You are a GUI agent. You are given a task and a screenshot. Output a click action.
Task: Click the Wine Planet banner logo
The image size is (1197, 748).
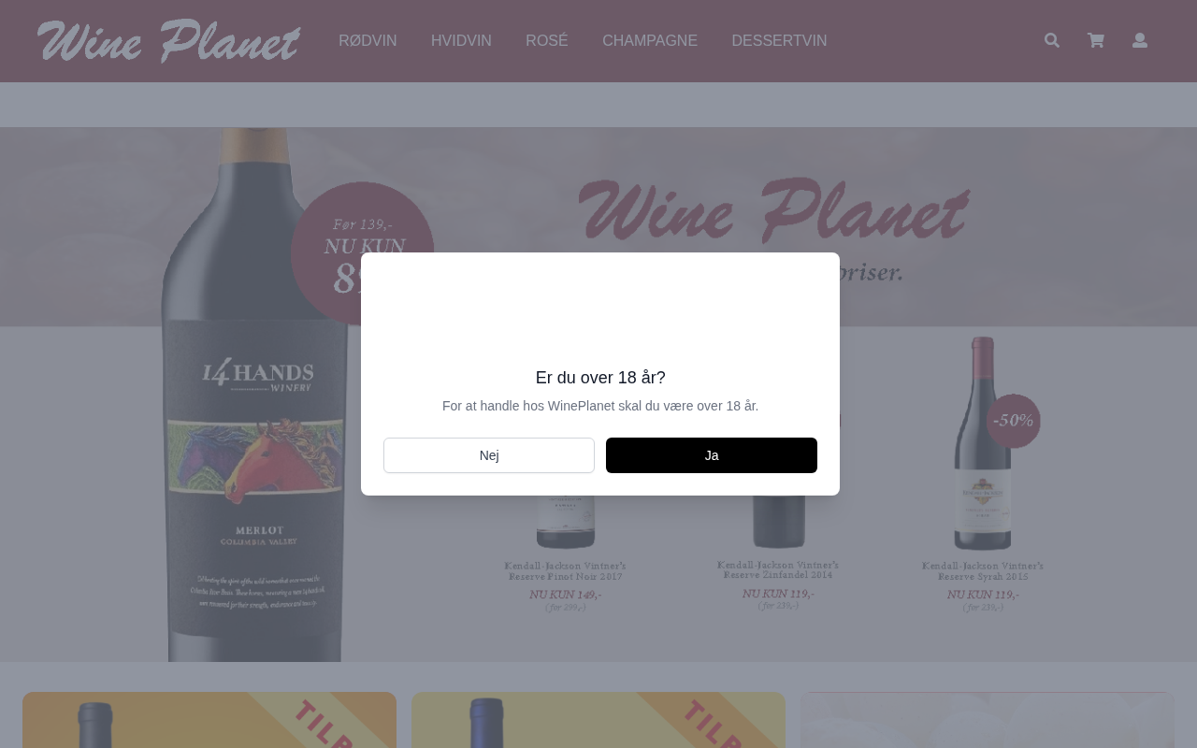click(773, 210)
